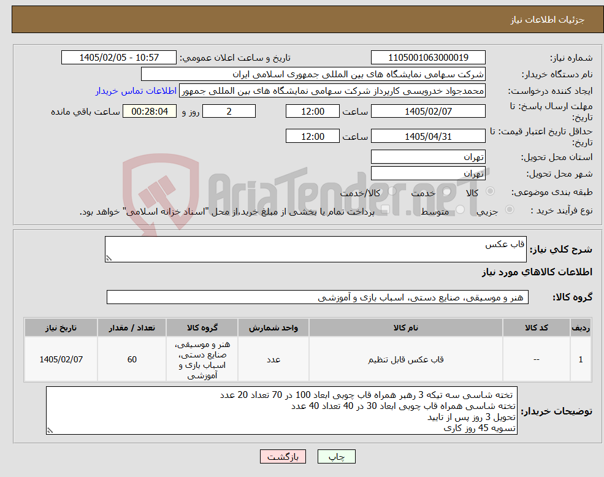Select the جزیی purchase type radio
This screenshot has width=604, height=477.
coord(509,210)
